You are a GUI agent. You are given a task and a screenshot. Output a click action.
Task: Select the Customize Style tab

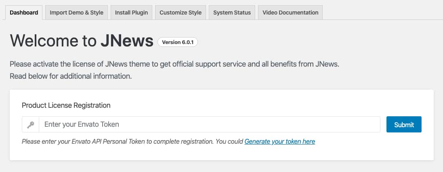180,13
